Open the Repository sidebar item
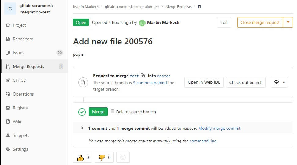 [x=35, y=39]
